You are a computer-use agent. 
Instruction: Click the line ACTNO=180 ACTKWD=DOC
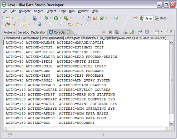[50, 123]
